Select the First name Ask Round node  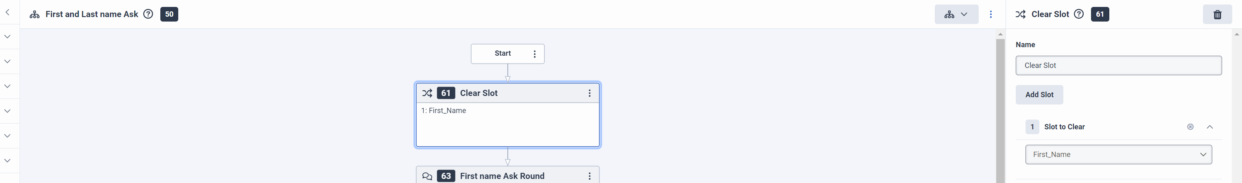[x=502, y=176]
